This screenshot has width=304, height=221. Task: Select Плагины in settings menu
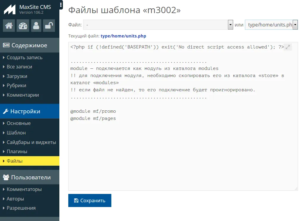pyautogui.click(x=17, y=152)
